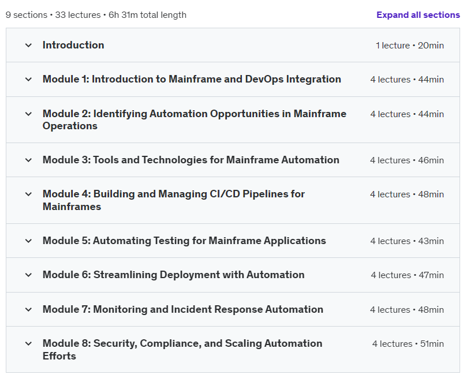Click '9 sections • 33 lectures • 6h 31m' summary
The width and height of the screenshot is (463, 382).
click(x=96, y=15)
